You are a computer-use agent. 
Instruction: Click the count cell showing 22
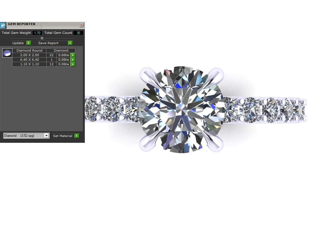click(x=52, y=55)
